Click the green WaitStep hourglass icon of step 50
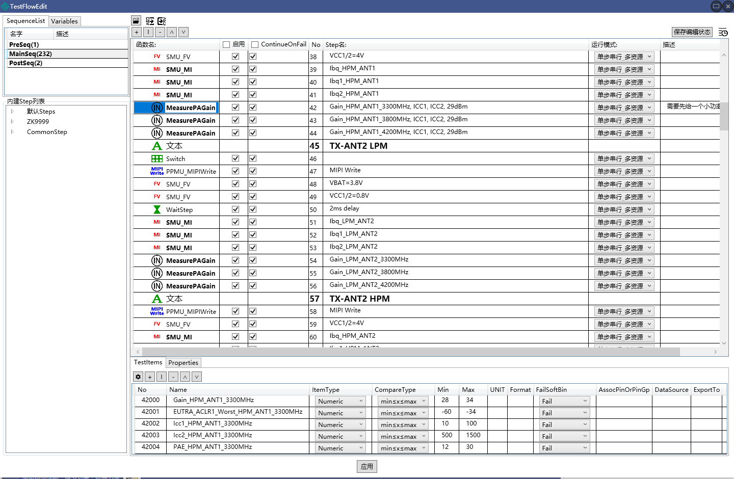 point(157,209)
